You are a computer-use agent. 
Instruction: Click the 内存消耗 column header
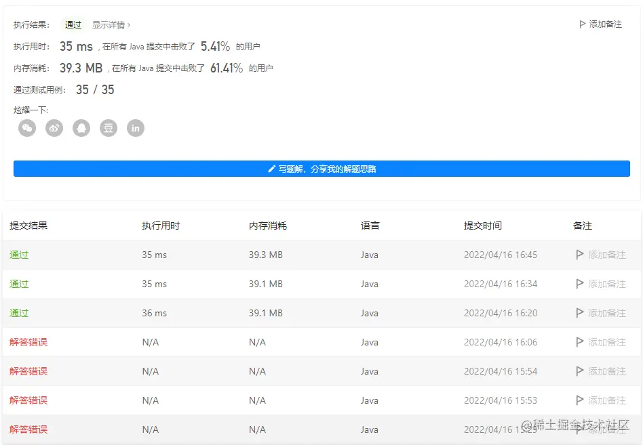point(268,226)
